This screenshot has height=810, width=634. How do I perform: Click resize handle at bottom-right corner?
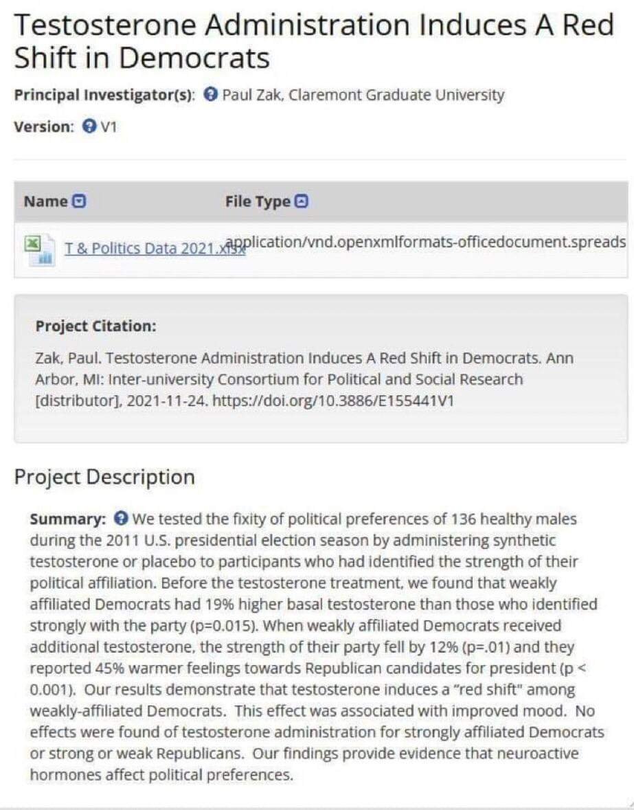629,803
